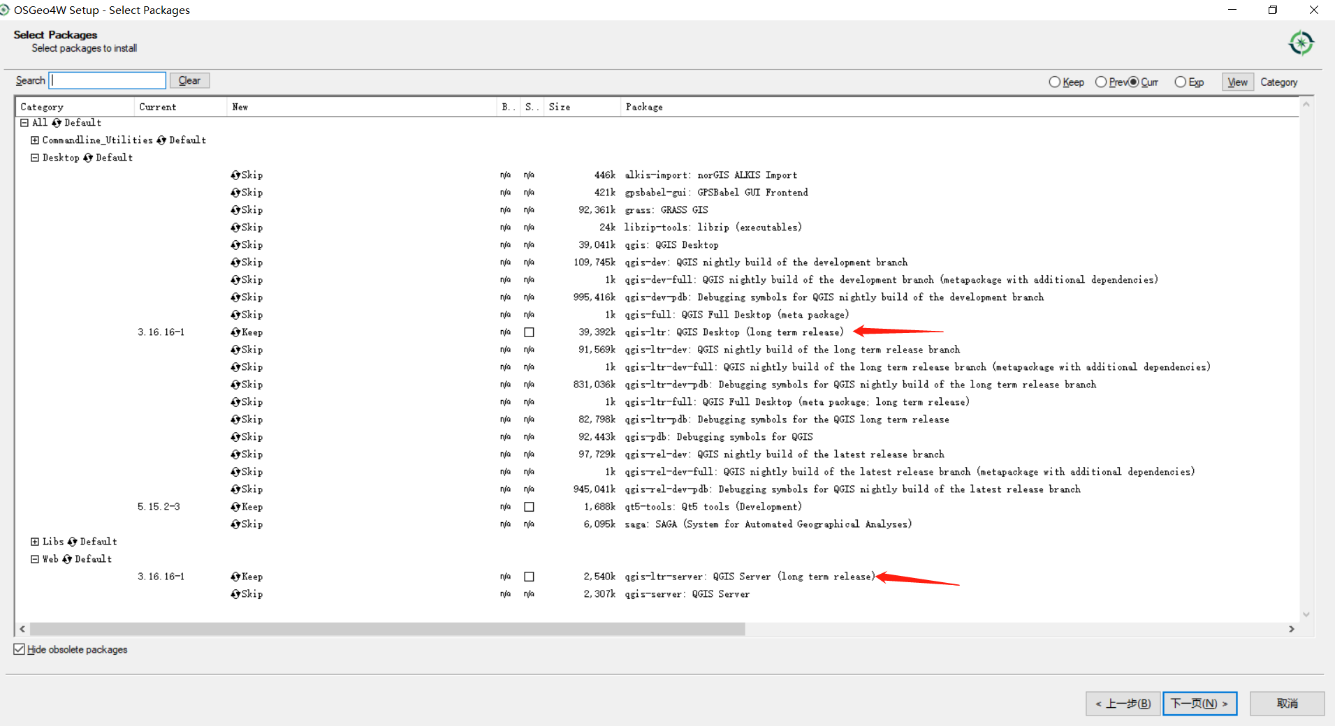Collapse the Web category

(35, 559)
